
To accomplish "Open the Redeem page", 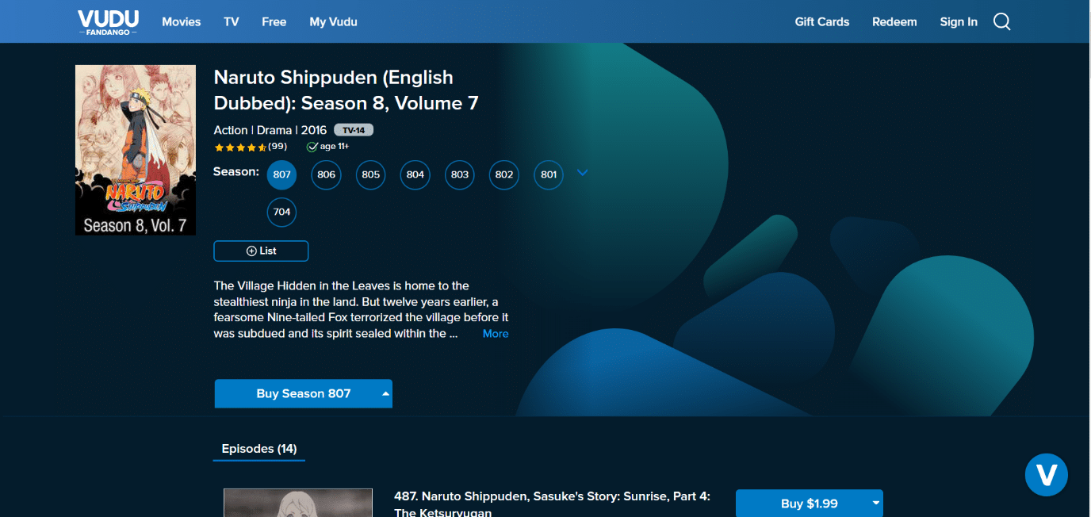I will click(x=894, y=22).
